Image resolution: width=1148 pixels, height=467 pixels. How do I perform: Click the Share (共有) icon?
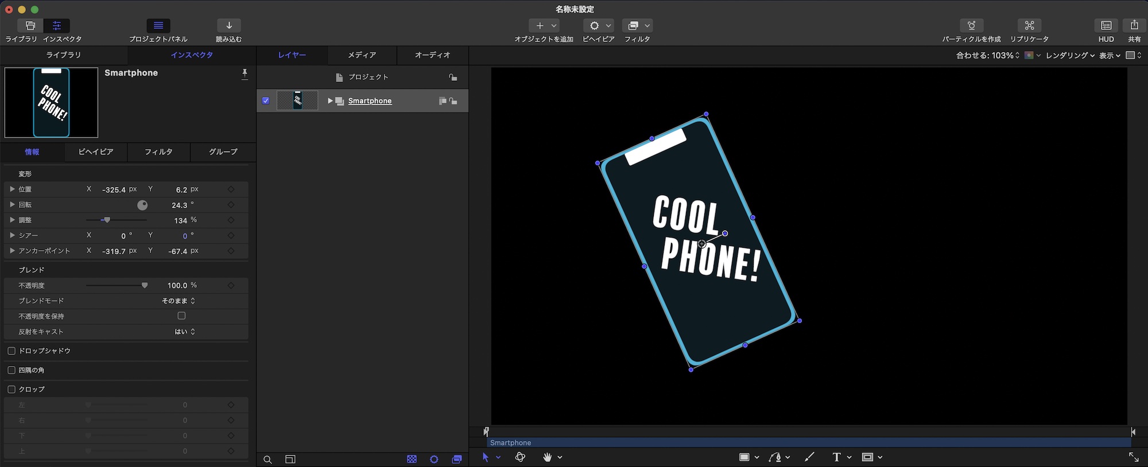tap(1134, 26)
